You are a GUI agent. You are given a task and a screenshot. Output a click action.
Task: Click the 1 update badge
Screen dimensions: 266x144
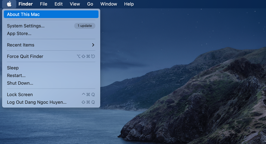point(85,26)
